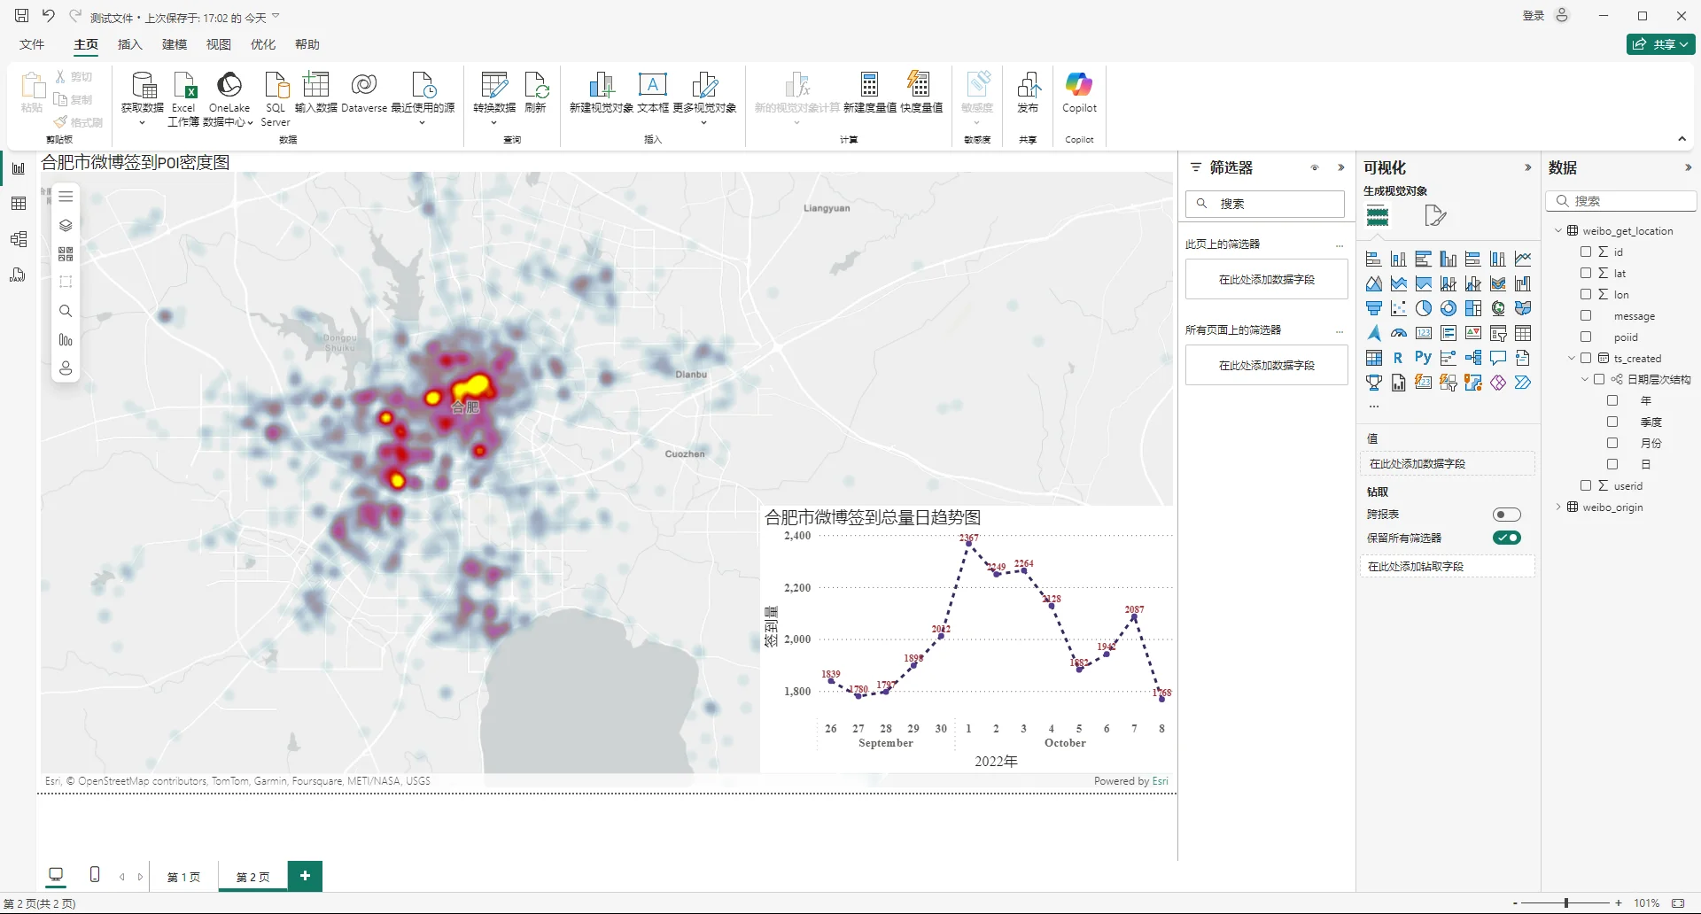This screenshot has height=914, width=1701.
Task: Disable the 保留所有筛选器 toggle
Action: [1506, 538]
